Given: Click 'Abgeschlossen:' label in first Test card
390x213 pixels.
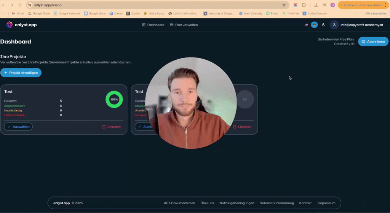Looking at the screenshot, I should (x=14, y=106).
